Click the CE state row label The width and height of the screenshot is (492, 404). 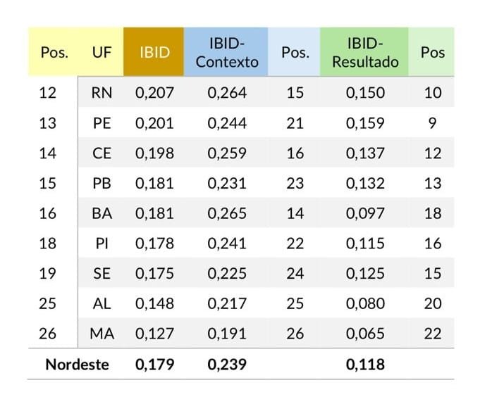(x=102, y=153)
